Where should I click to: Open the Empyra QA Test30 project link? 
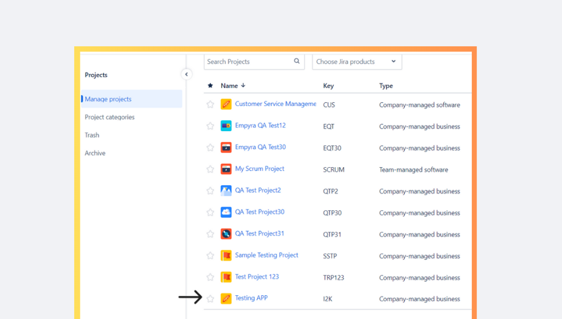tap(260, 147)
